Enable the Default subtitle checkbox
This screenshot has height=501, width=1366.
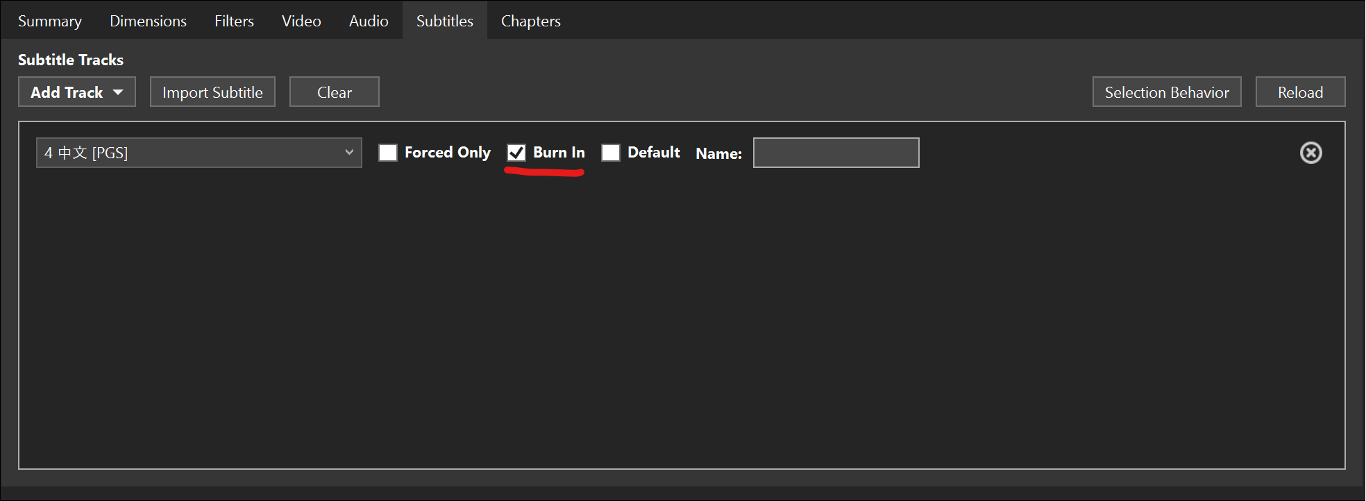[x=611, y=152]
